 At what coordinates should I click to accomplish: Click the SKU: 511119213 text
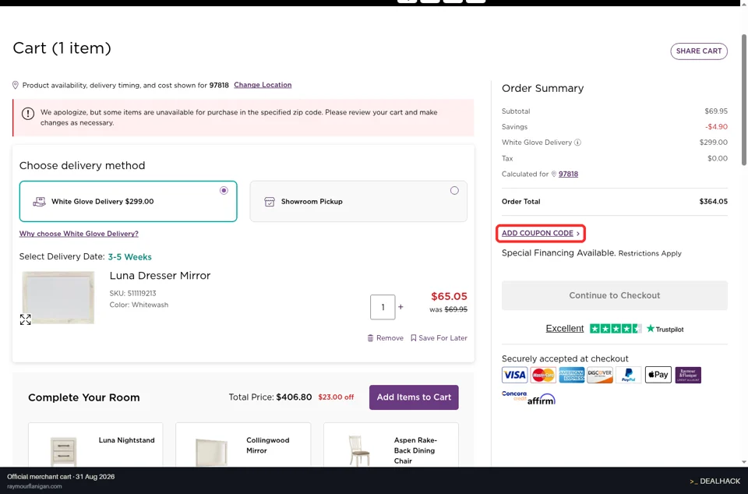132,293
